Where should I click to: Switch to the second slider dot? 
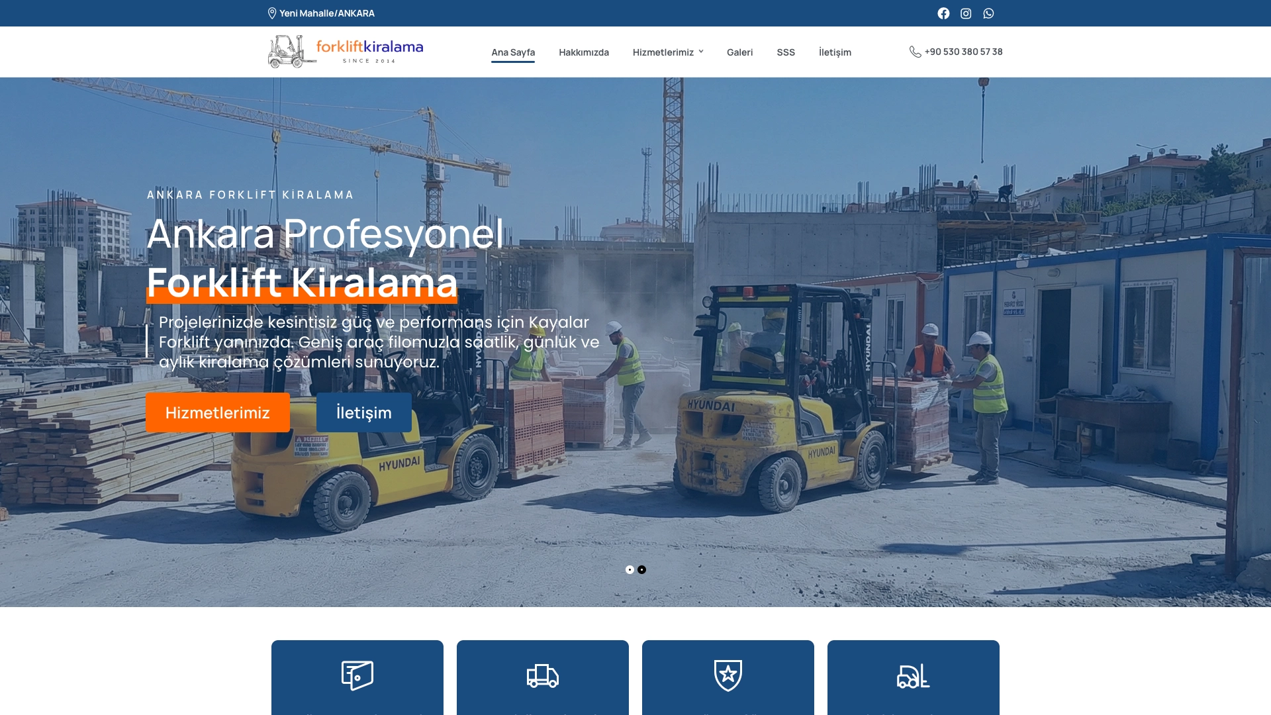[x=641, y=569]
